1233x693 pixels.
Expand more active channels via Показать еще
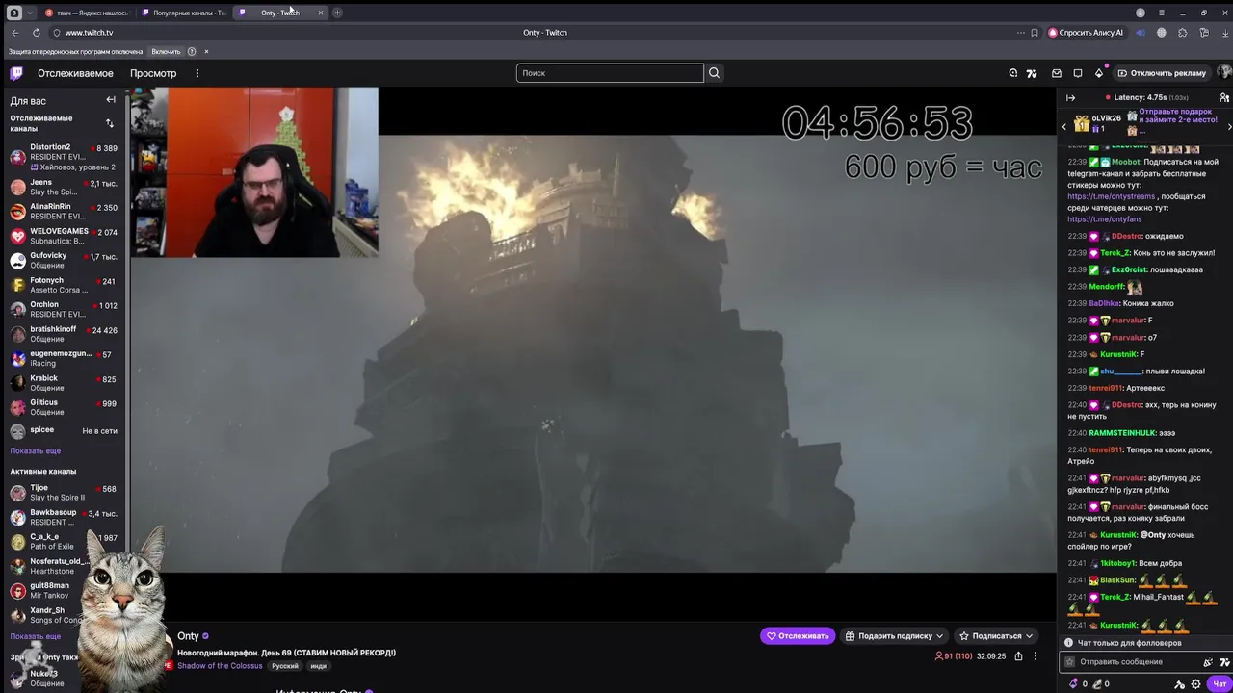(36, 636)
